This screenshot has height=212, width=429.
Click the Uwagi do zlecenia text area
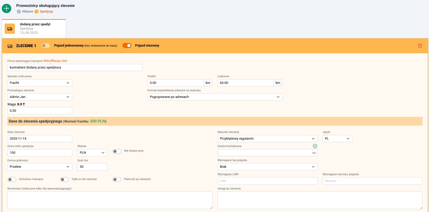[320, 200]
